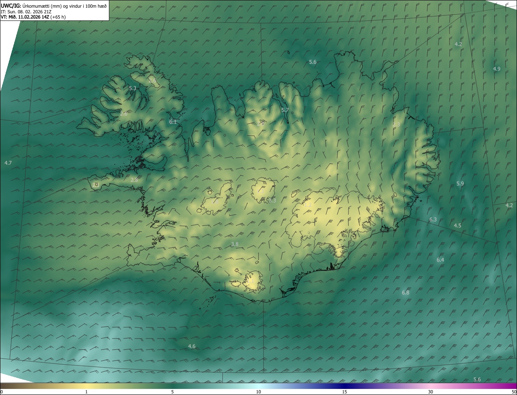The width and height of the screenshot is (517, 395).
Task: Click the colour scale tick label '15'
Action: coord(345,392)
